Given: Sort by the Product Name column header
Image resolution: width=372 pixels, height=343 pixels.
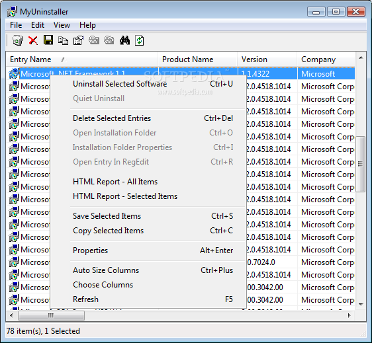Looking at the screenshot, I should (x=198, y=59).
